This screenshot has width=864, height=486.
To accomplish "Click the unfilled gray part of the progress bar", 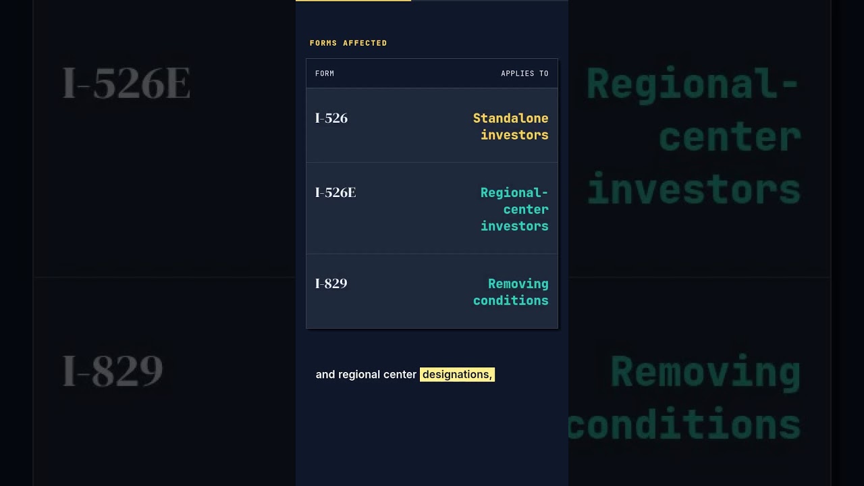I will [489, 1].
